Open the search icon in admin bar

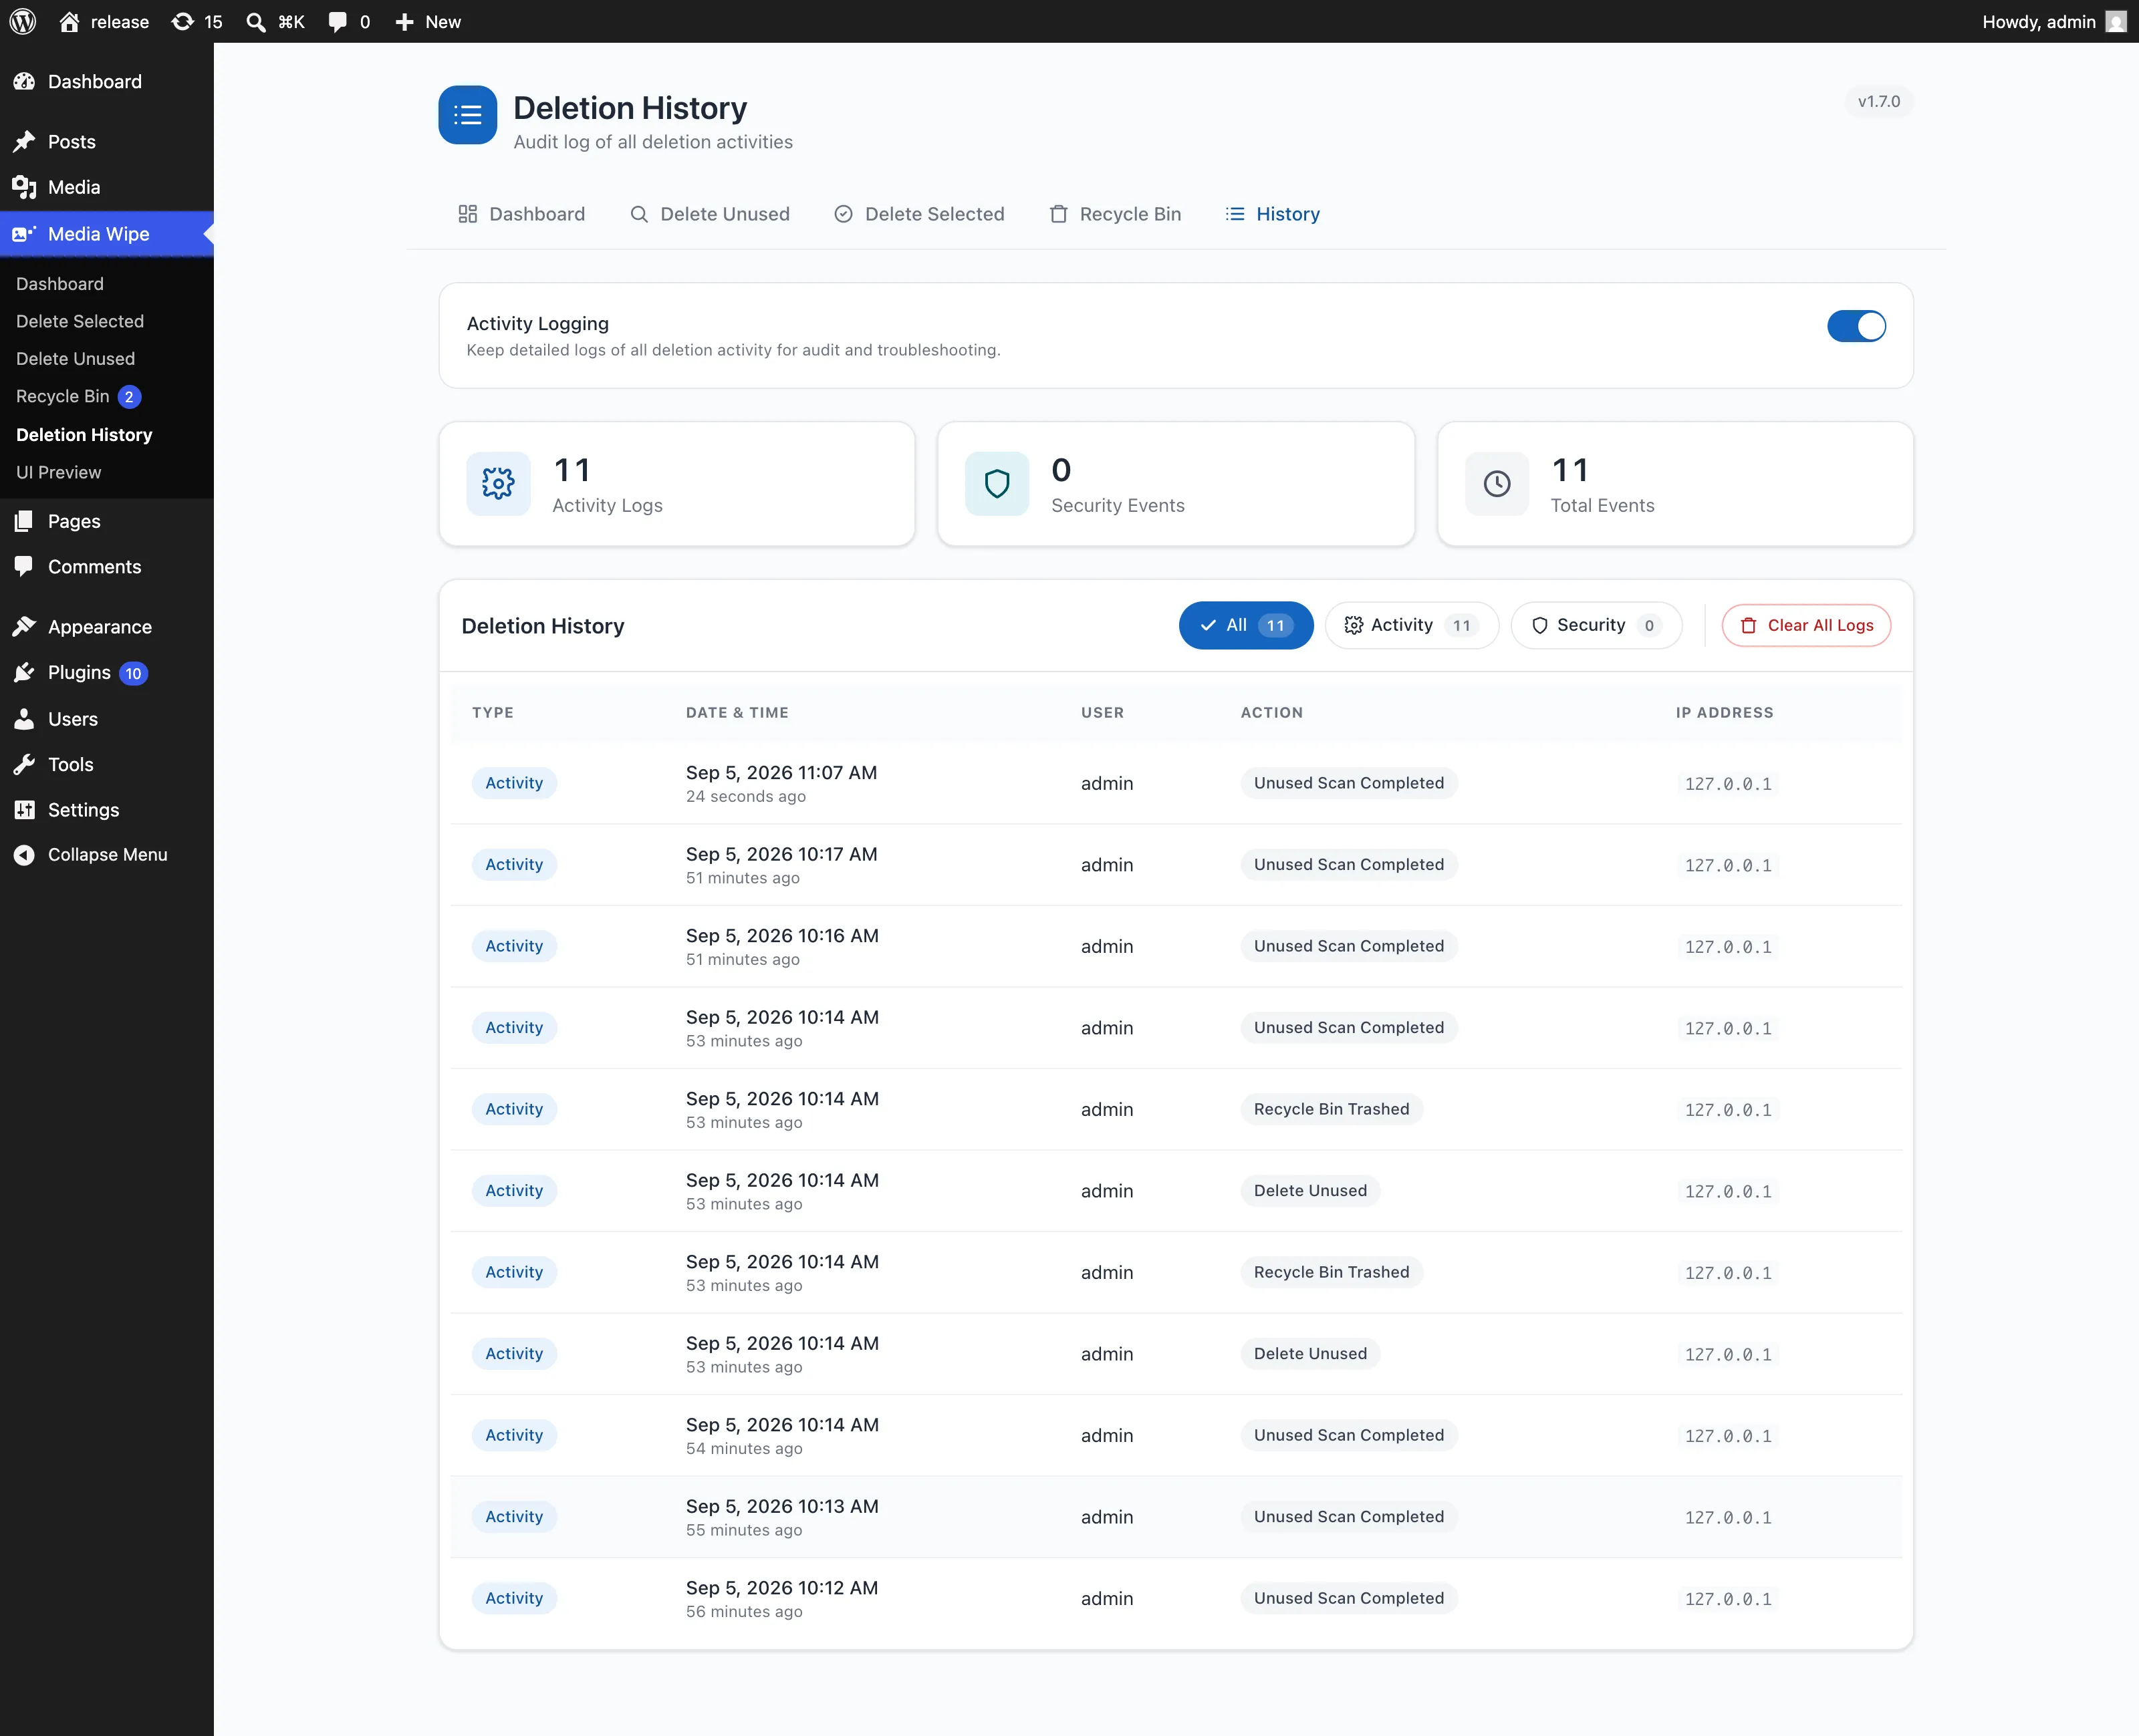tap(256, 21)
